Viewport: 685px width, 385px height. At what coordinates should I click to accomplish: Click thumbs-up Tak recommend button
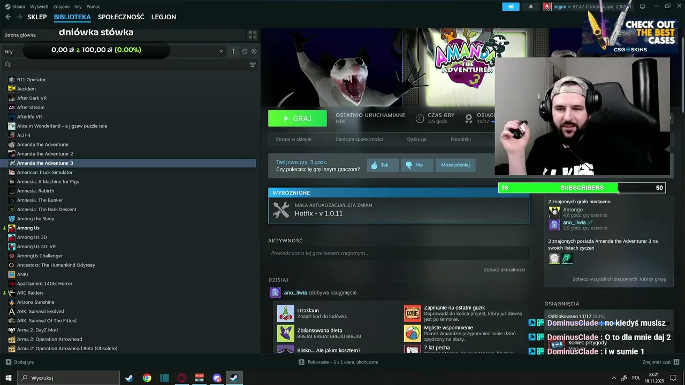pyautogui.click(x=383, y=165)
